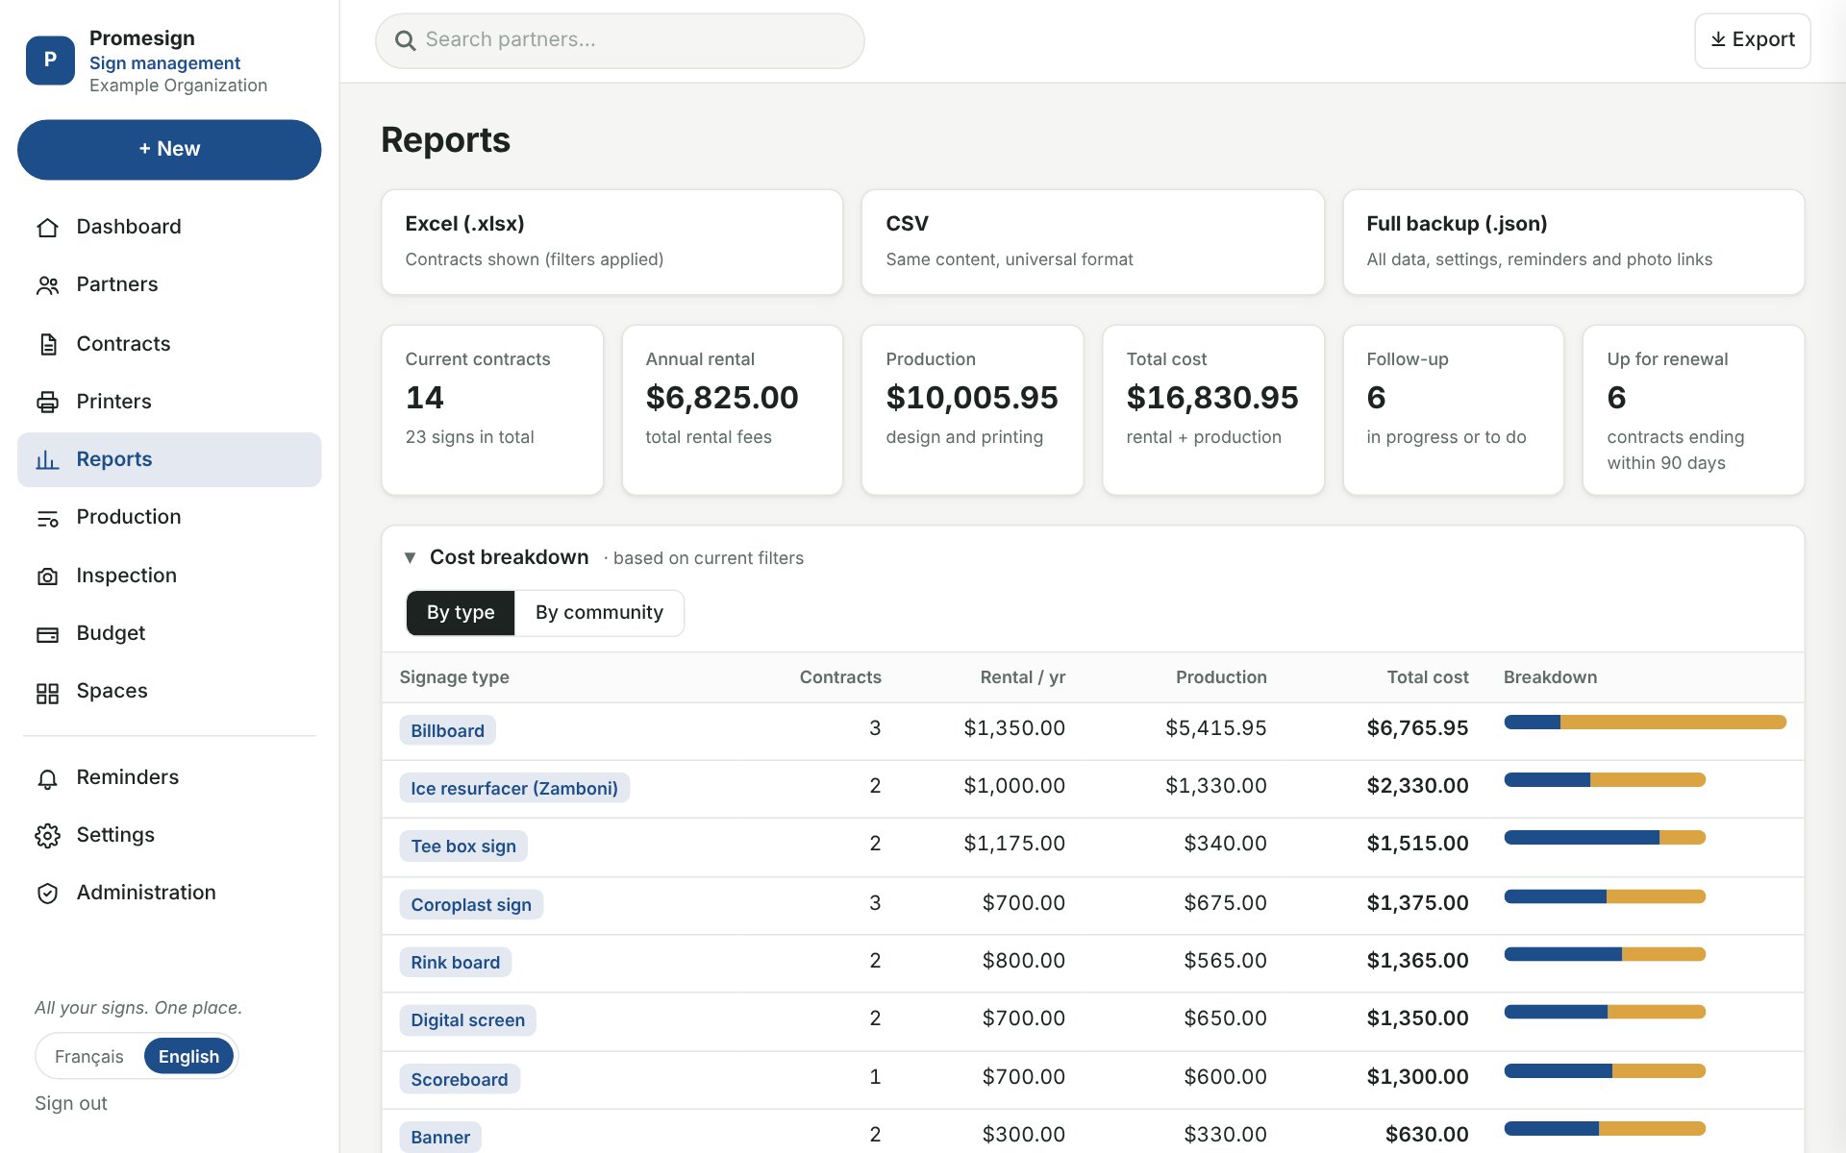Sort by the Total cost column header

click(1427, 677)
